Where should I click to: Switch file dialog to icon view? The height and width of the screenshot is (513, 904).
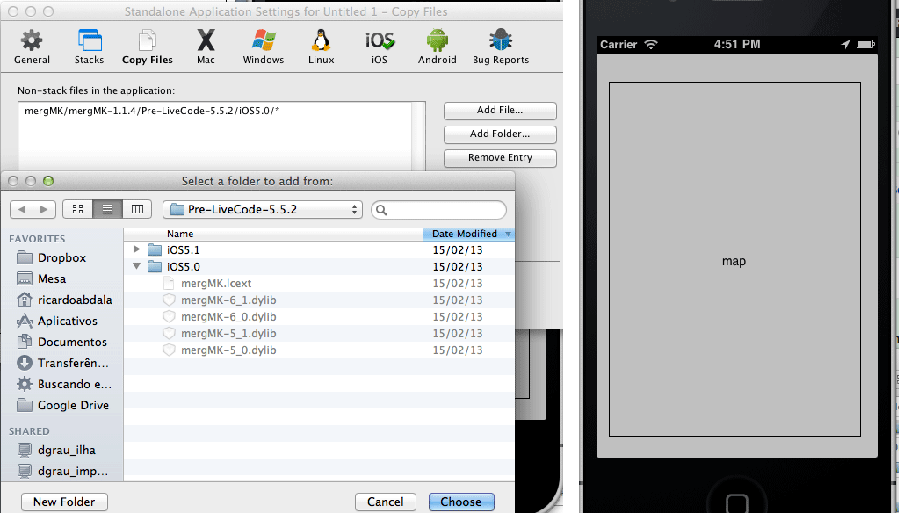tap(77, 209)
